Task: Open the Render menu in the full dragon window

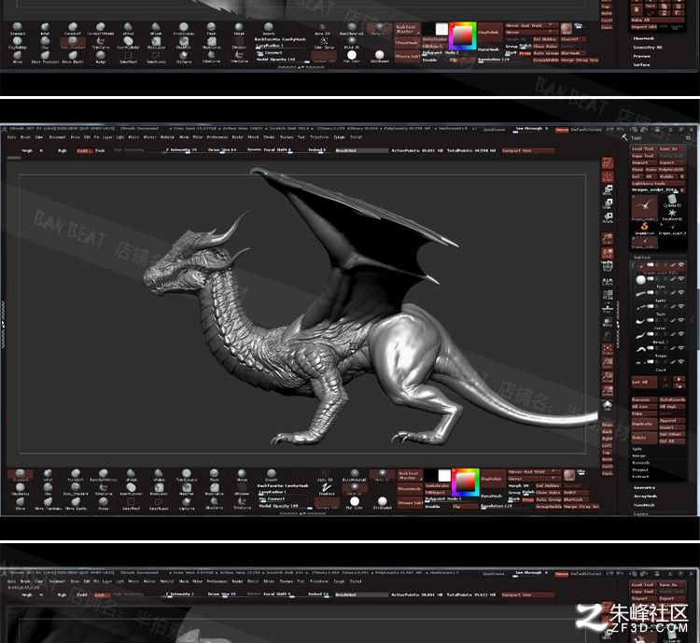Action: click(x=238, y=137)
